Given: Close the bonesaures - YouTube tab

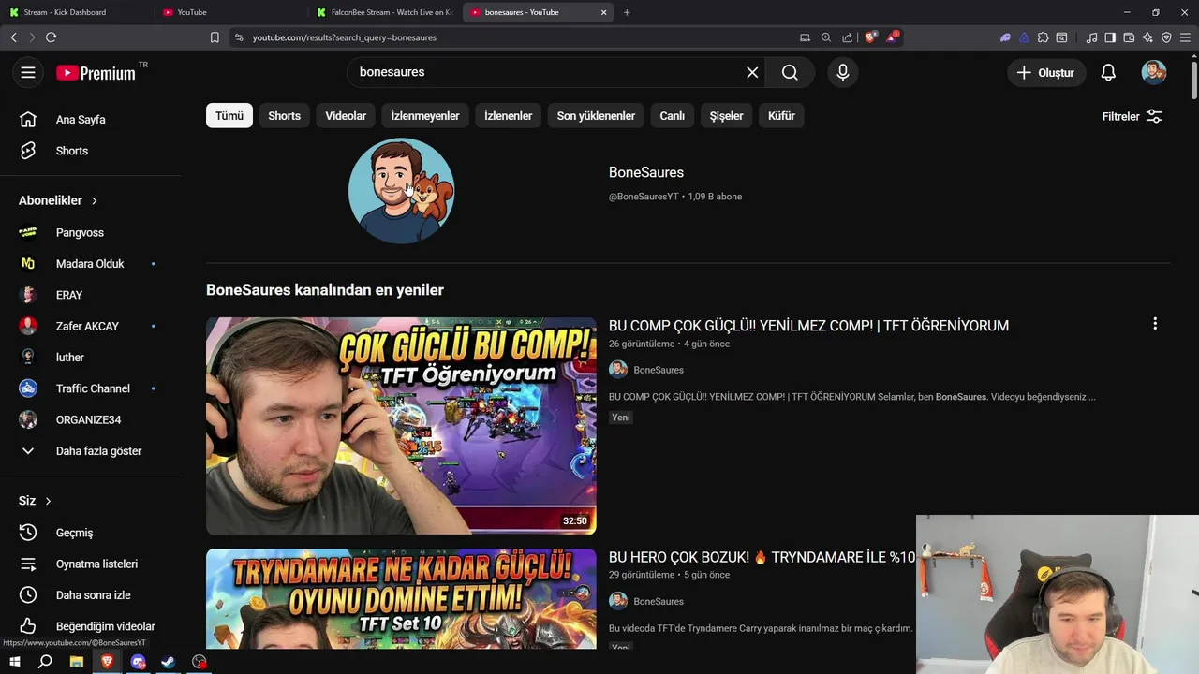Looking at the screenshot, I should click(x=604, y=12).
